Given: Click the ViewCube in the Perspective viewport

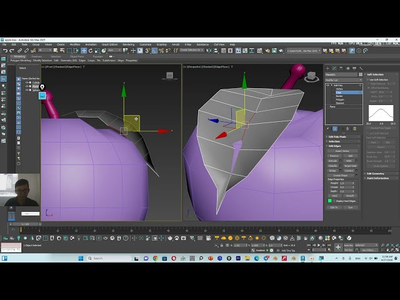Looking at the screenshot, I should pos(311,76).
